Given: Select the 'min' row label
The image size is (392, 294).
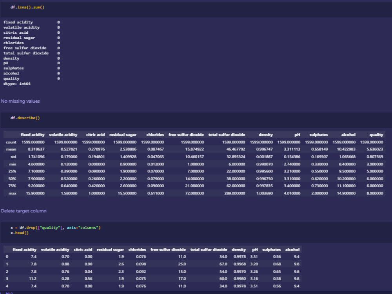Looking at the screenshot, I should 13,164.
